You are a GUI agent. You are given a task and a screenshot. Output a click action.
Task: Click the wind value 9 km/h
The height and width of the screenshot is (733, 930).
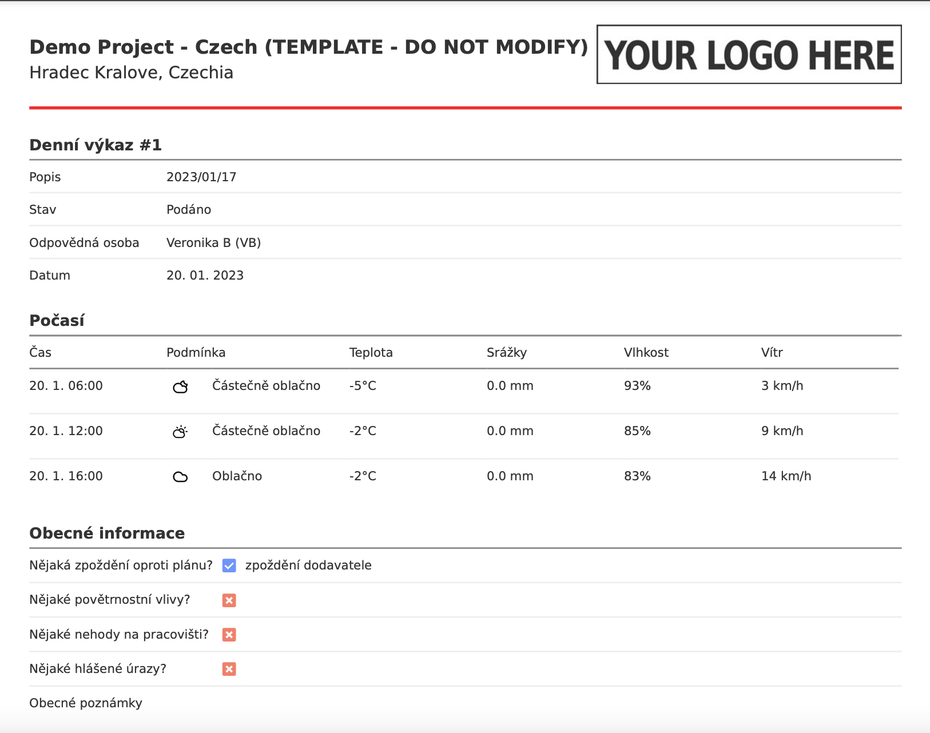(x=782, y=431)
